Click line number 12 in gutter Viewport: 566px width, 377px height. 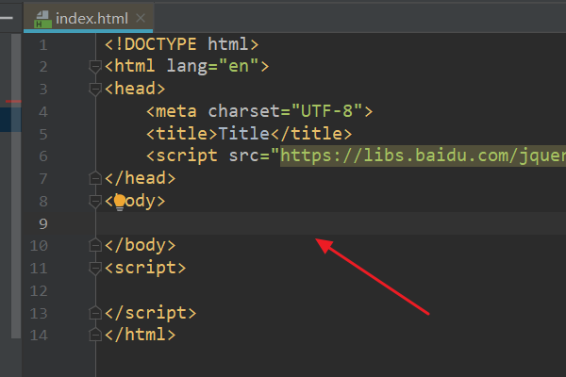click(x=39, y=291)
